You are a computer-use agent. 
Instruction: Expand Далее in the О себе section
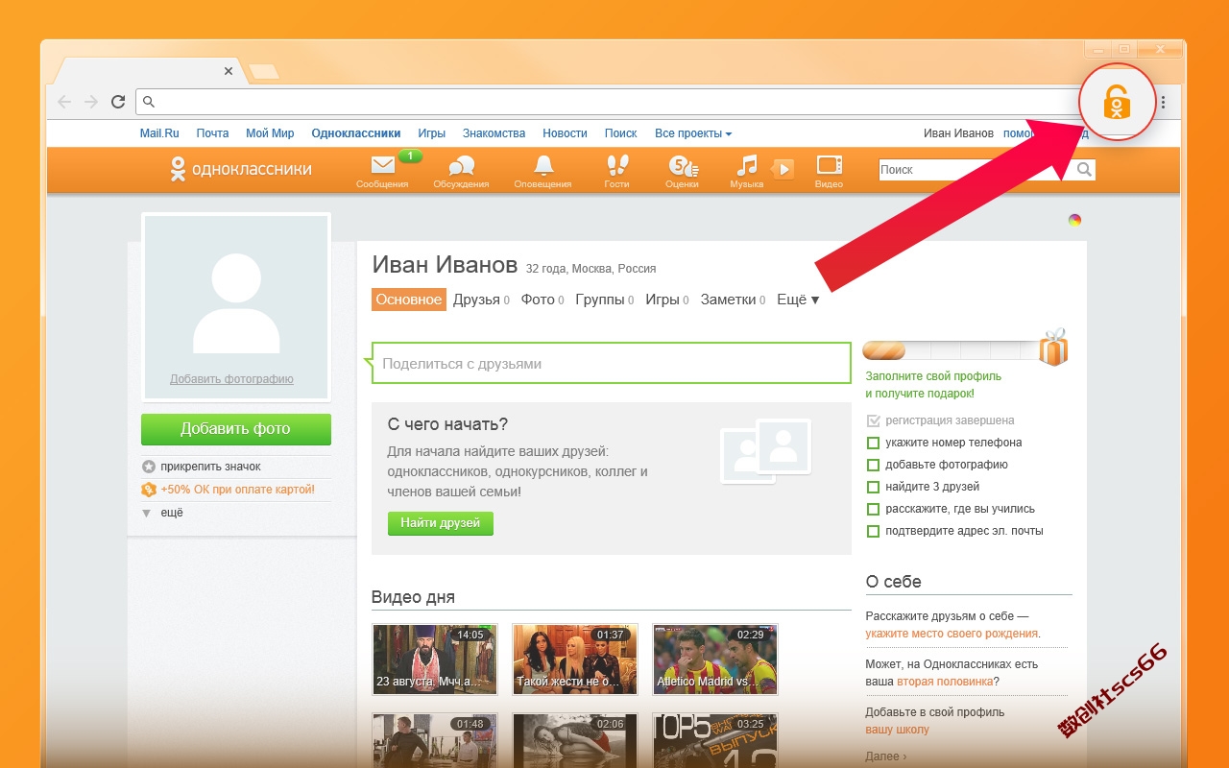pos(885,756)
